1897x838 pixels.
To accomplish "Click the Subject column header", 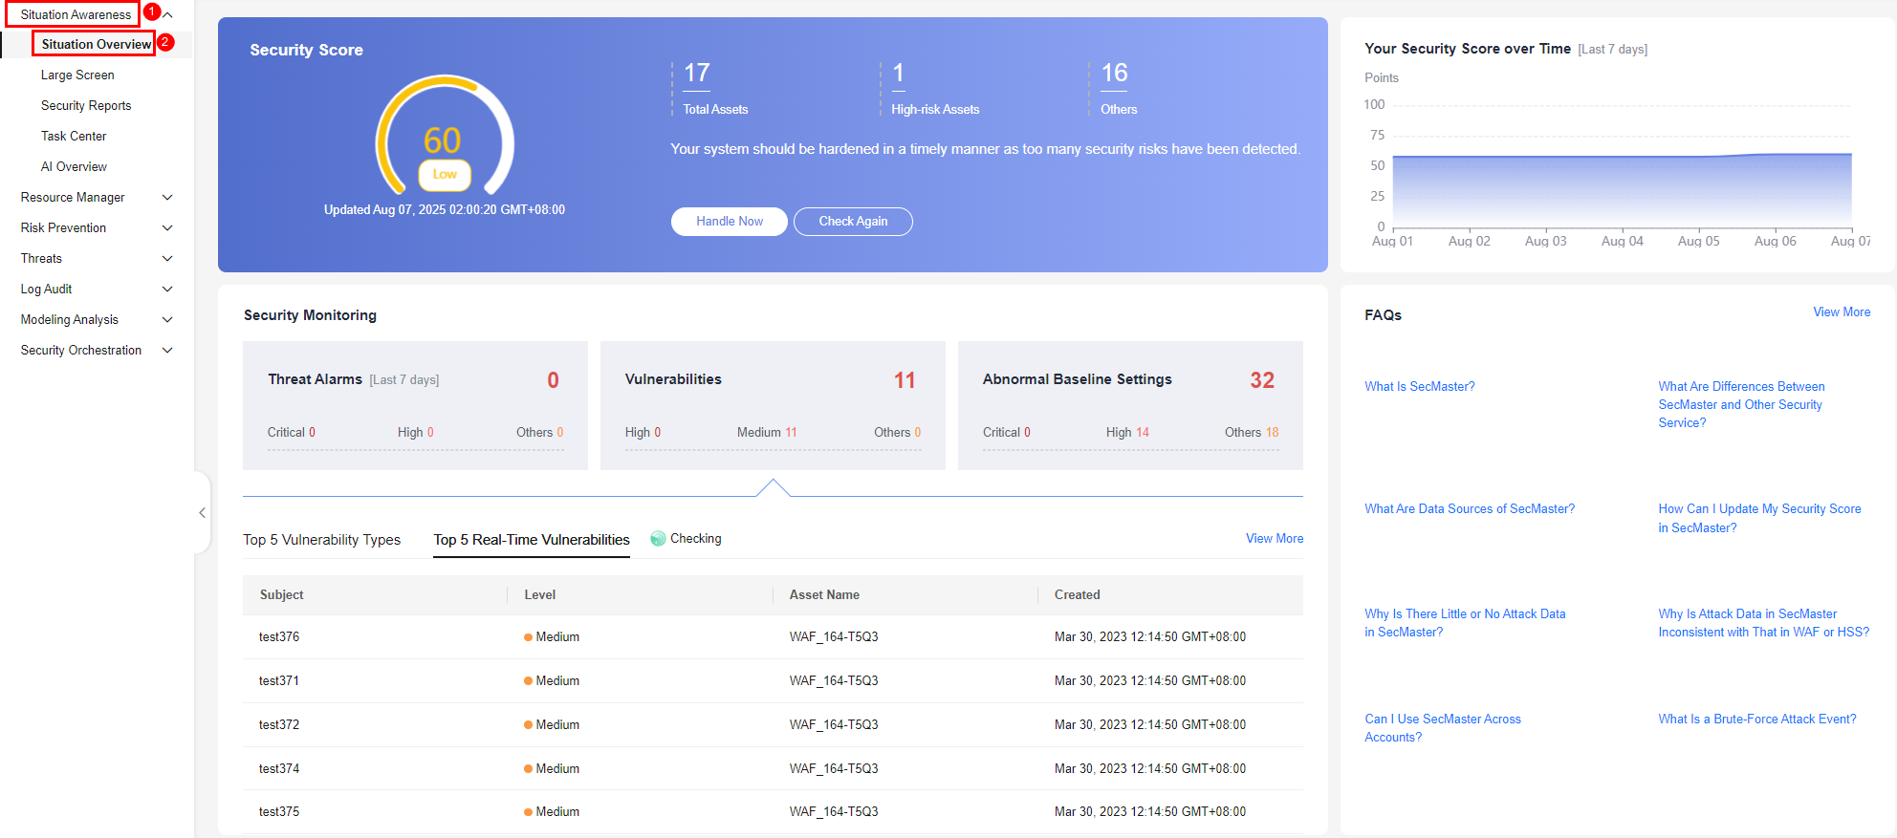I will point(281,594).
